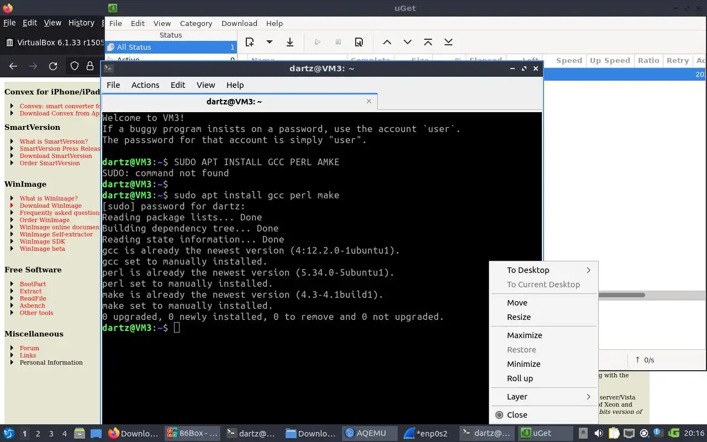Screen dimensions: 707x442
Task: Switch to virtual desktop 2
Action: 38,434
